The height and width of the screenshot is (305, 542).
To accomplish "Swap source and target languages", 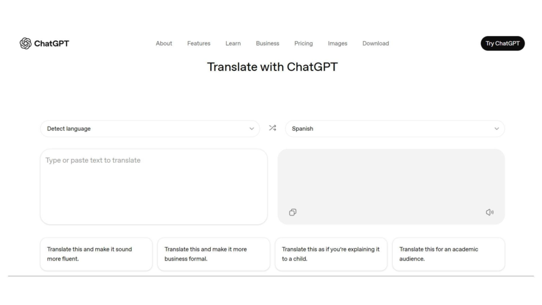I will 272,128.
